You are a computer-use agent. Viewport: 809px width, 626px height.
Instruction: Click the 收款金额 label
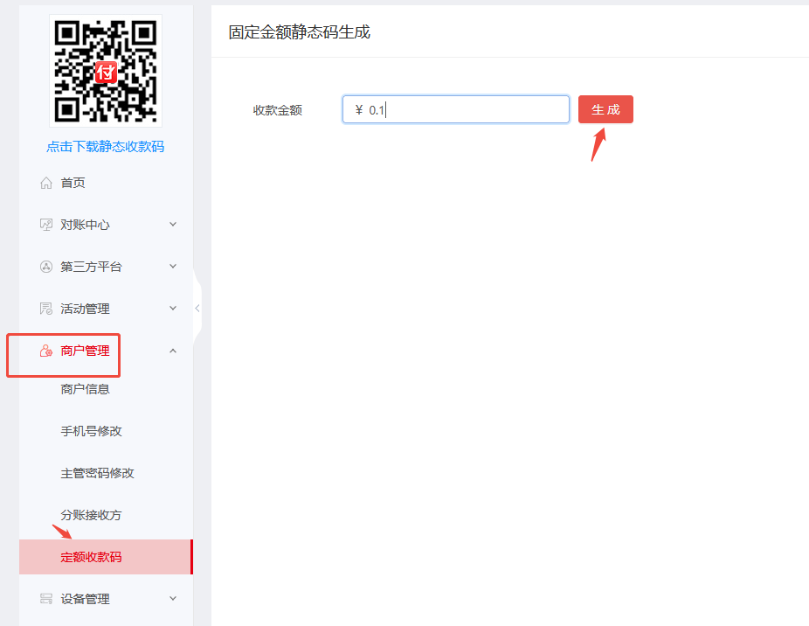point(278,110)
